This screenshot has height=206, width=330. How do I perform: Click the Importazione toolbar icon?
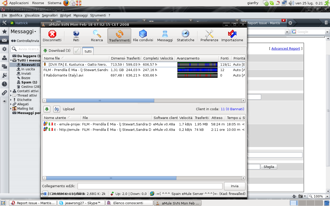coord(232,36)
